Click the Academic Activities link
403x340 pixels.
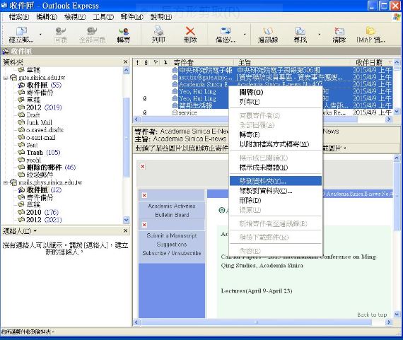coord(172,206)
